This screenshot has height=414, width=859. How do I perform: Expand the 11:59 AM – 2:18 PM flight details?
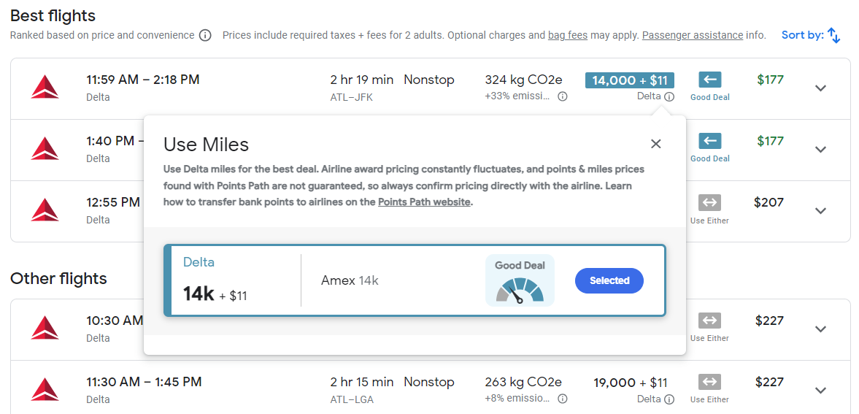click(x=820, y=88)
